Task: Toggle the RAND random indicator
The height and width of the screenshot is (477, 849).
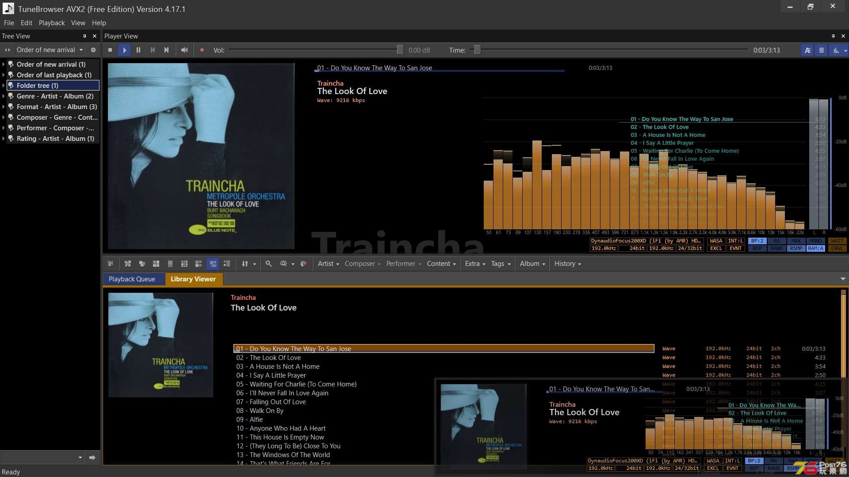Action: pos(776,248)
